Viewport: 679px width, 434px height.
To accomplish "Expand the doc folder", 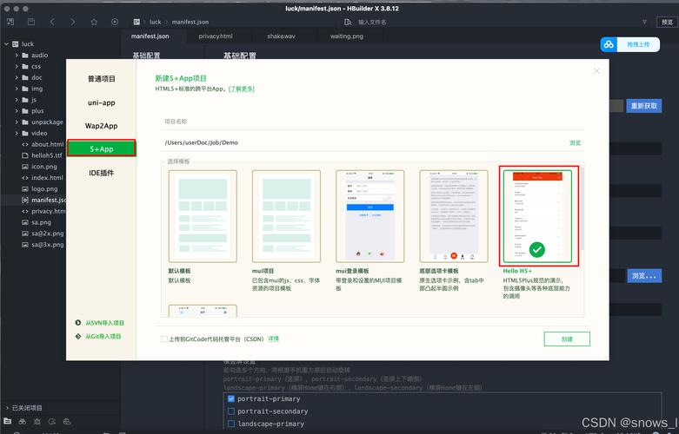I will coord(17,77).
